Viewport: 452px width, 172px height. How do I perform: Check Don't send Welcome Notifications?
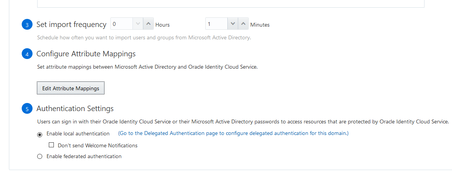point(51,145)
